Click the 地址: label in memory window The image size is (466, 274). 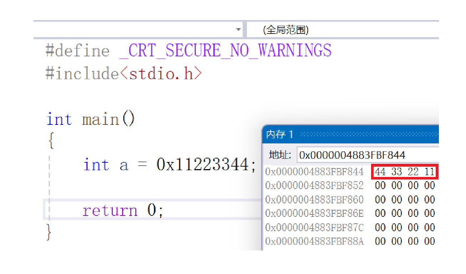tap(280, 155)
